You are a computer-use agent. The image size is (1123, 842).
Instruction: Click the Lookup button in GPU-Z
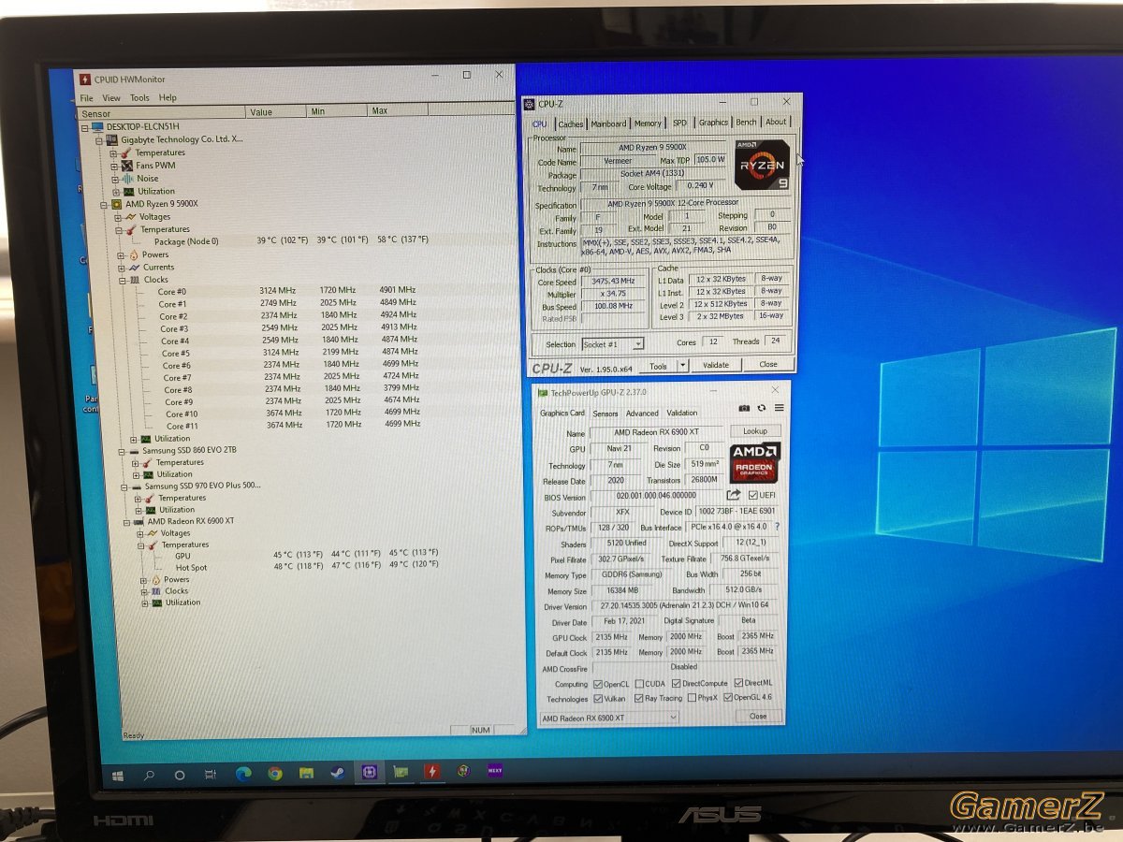[x=755, y=431]
